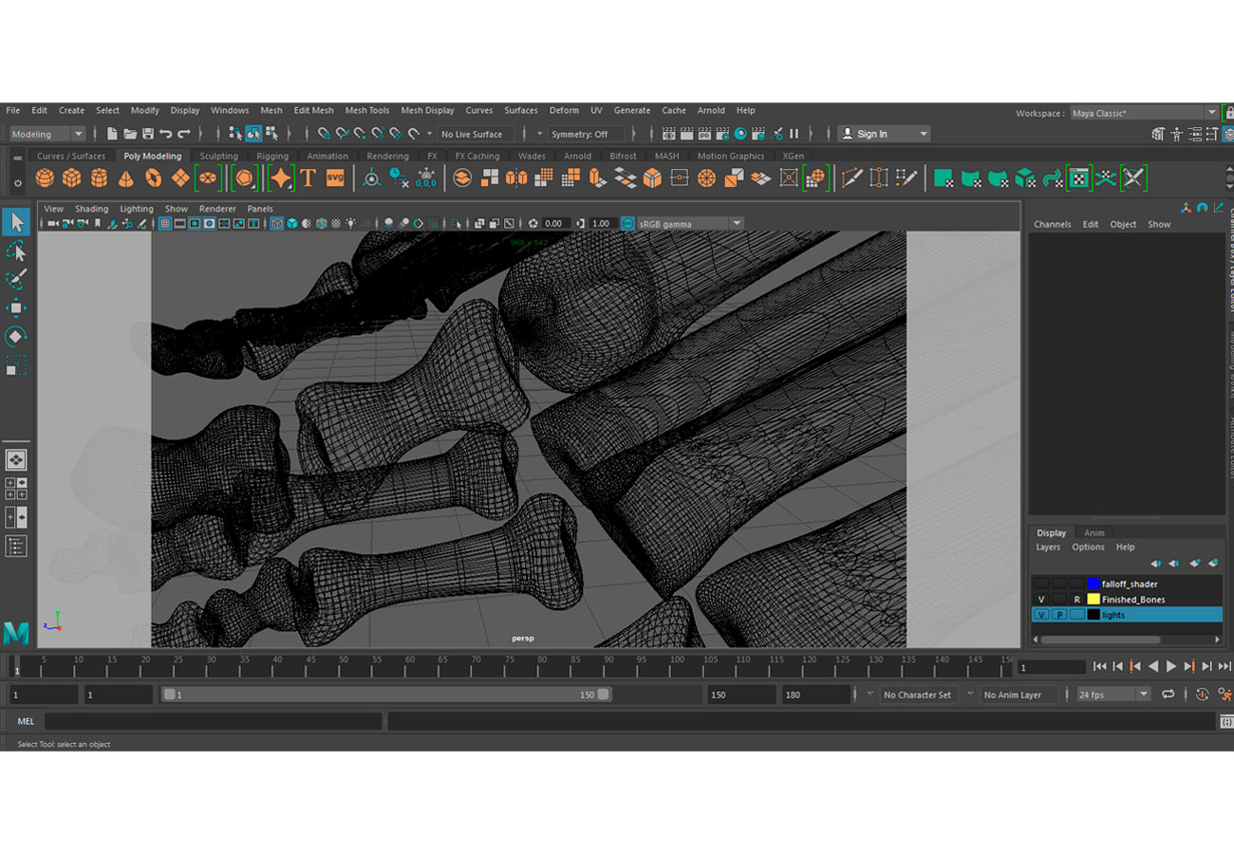Add a polygon torus from the shelf
1234x854 pixels.
click(153, 177)
